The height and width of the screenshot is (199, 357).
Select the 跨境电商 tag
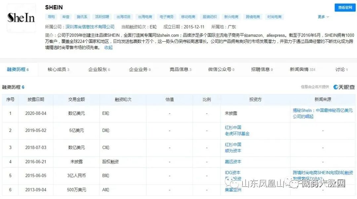(253, 17)
